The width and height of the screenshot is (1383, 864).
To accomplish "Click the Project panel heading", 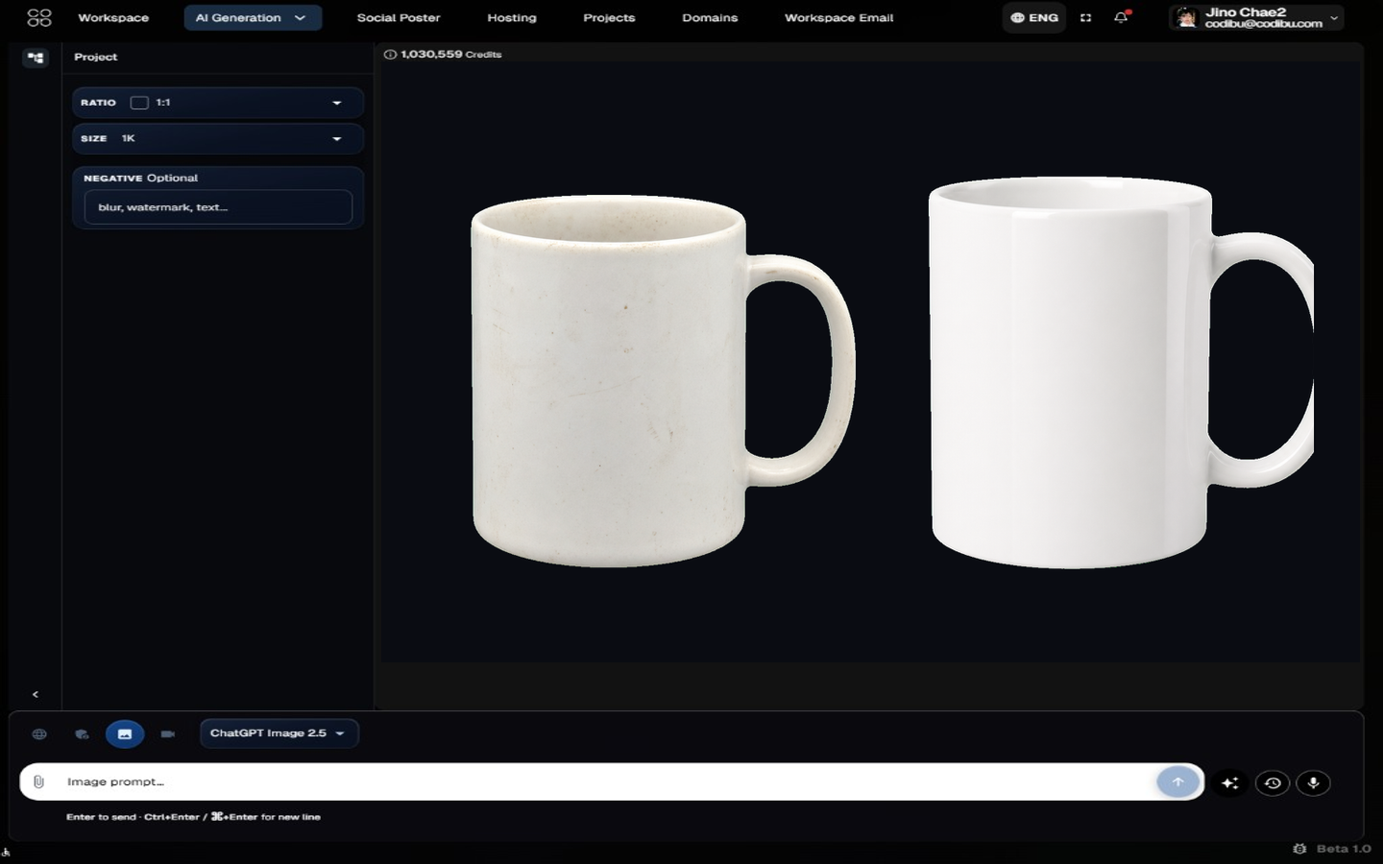I will [96, 58].
